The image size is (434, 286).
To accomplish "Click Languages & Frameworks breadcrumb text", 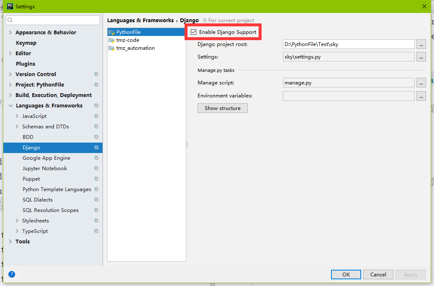I will pyautogui.click(x=140, y=20).
